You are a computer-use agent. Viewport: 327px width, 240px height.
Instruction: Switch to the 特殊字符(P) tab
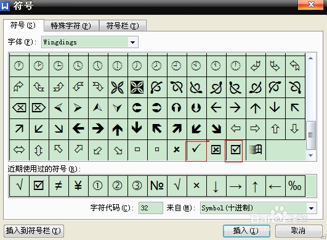pyautogui.click(x=71, y=26)
